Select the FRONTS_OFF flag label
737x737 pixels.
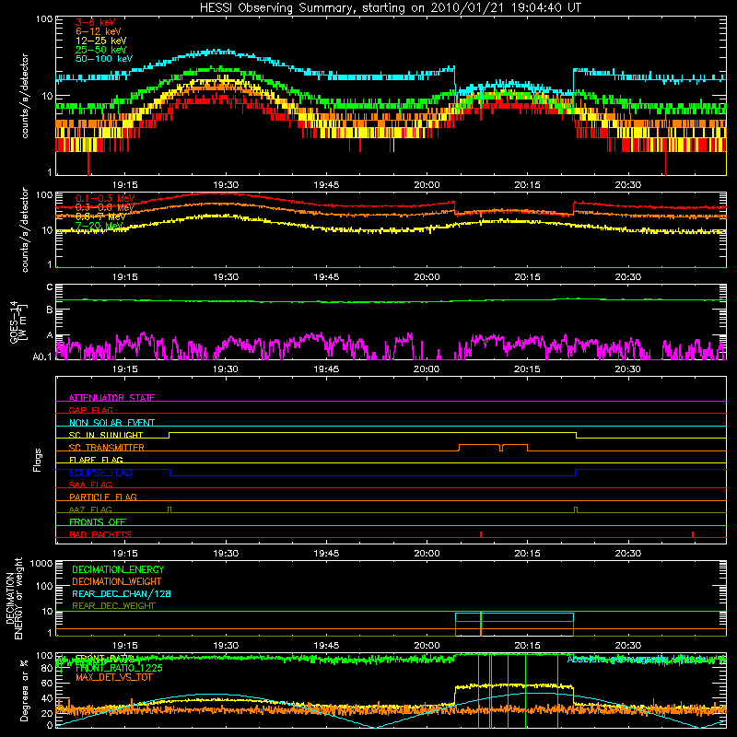[98, 521]
